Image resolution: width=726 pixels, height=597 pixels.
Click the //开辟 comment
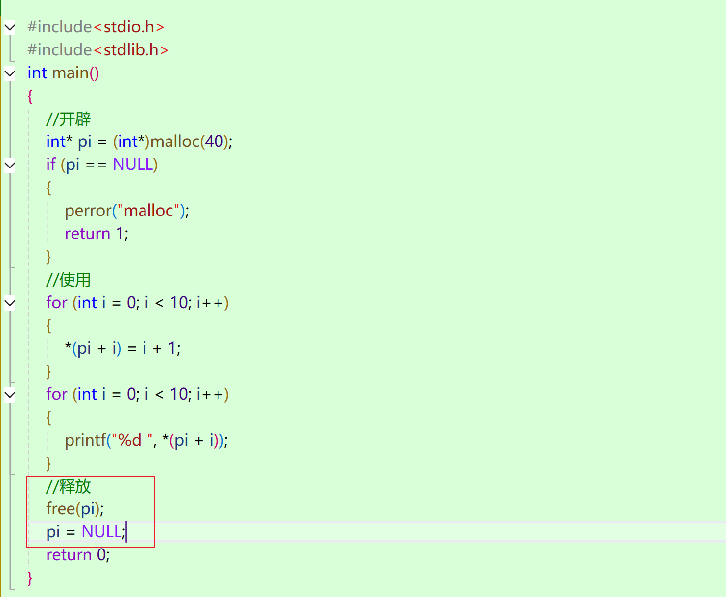69,119
